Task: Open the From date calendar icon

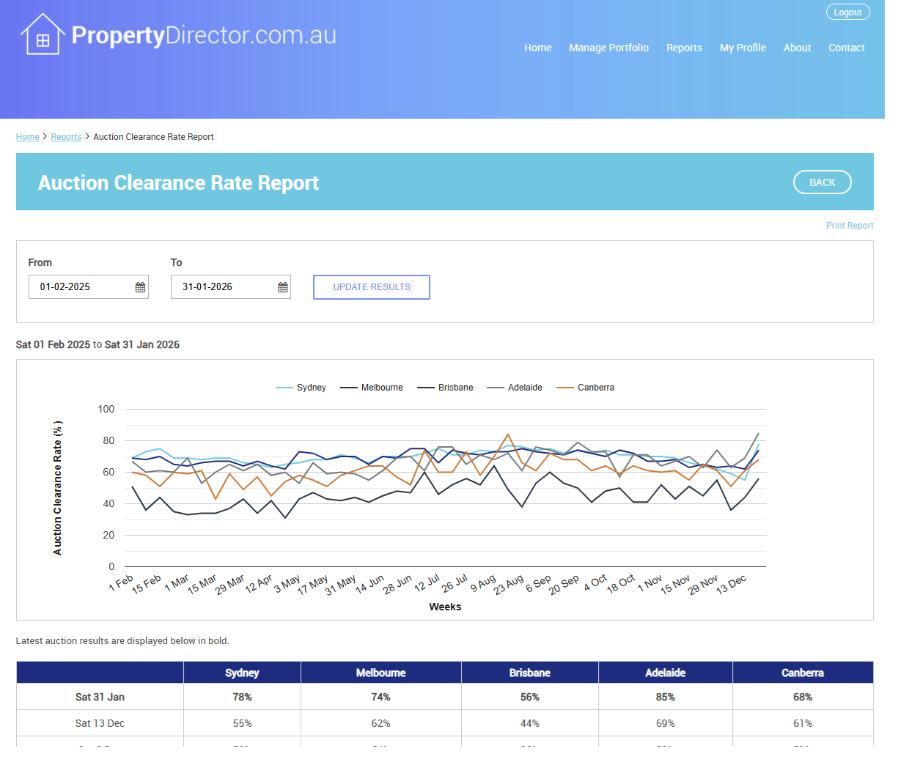Action: coord(140,287)
